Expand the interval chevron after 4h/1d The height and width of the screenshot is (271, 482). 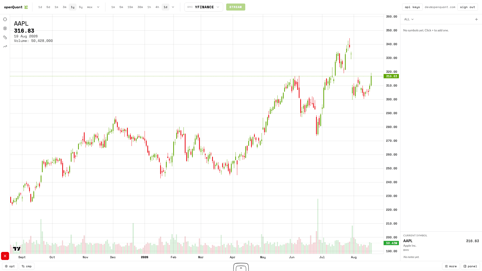[173, 7]
